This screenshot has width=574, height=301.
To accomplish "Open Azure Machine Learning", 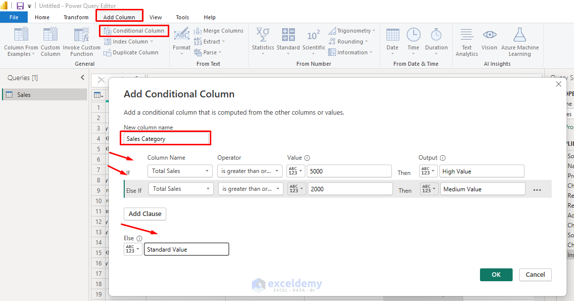I will click(520, 43).
